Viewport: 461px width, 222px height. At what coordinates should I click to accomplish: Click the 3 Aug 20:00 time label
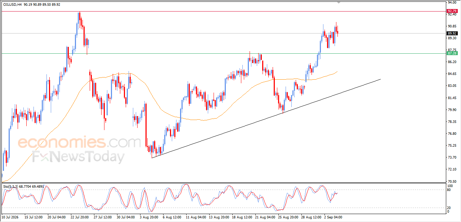click(x=149, y=217)
